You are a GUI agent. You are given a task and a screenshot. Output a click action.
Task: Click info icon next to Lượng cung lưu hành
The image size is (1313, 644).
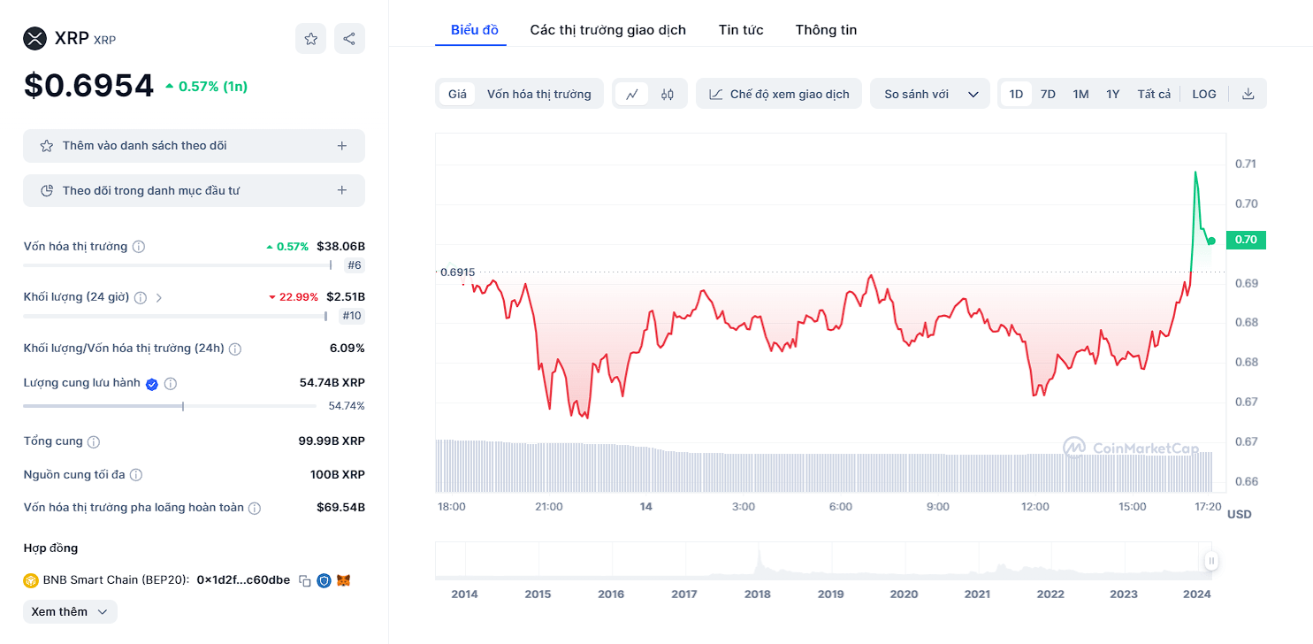click(171, 384)
